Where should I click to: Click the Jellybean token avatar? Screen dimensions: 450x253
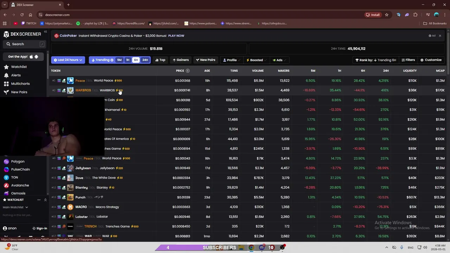click(70, 168)
